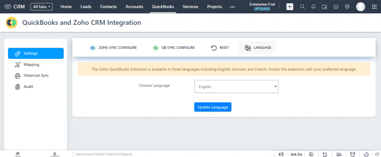This screenshot has height=157, width=381.
Task: Switch to the Contacts tab
Action: point(108,7)
